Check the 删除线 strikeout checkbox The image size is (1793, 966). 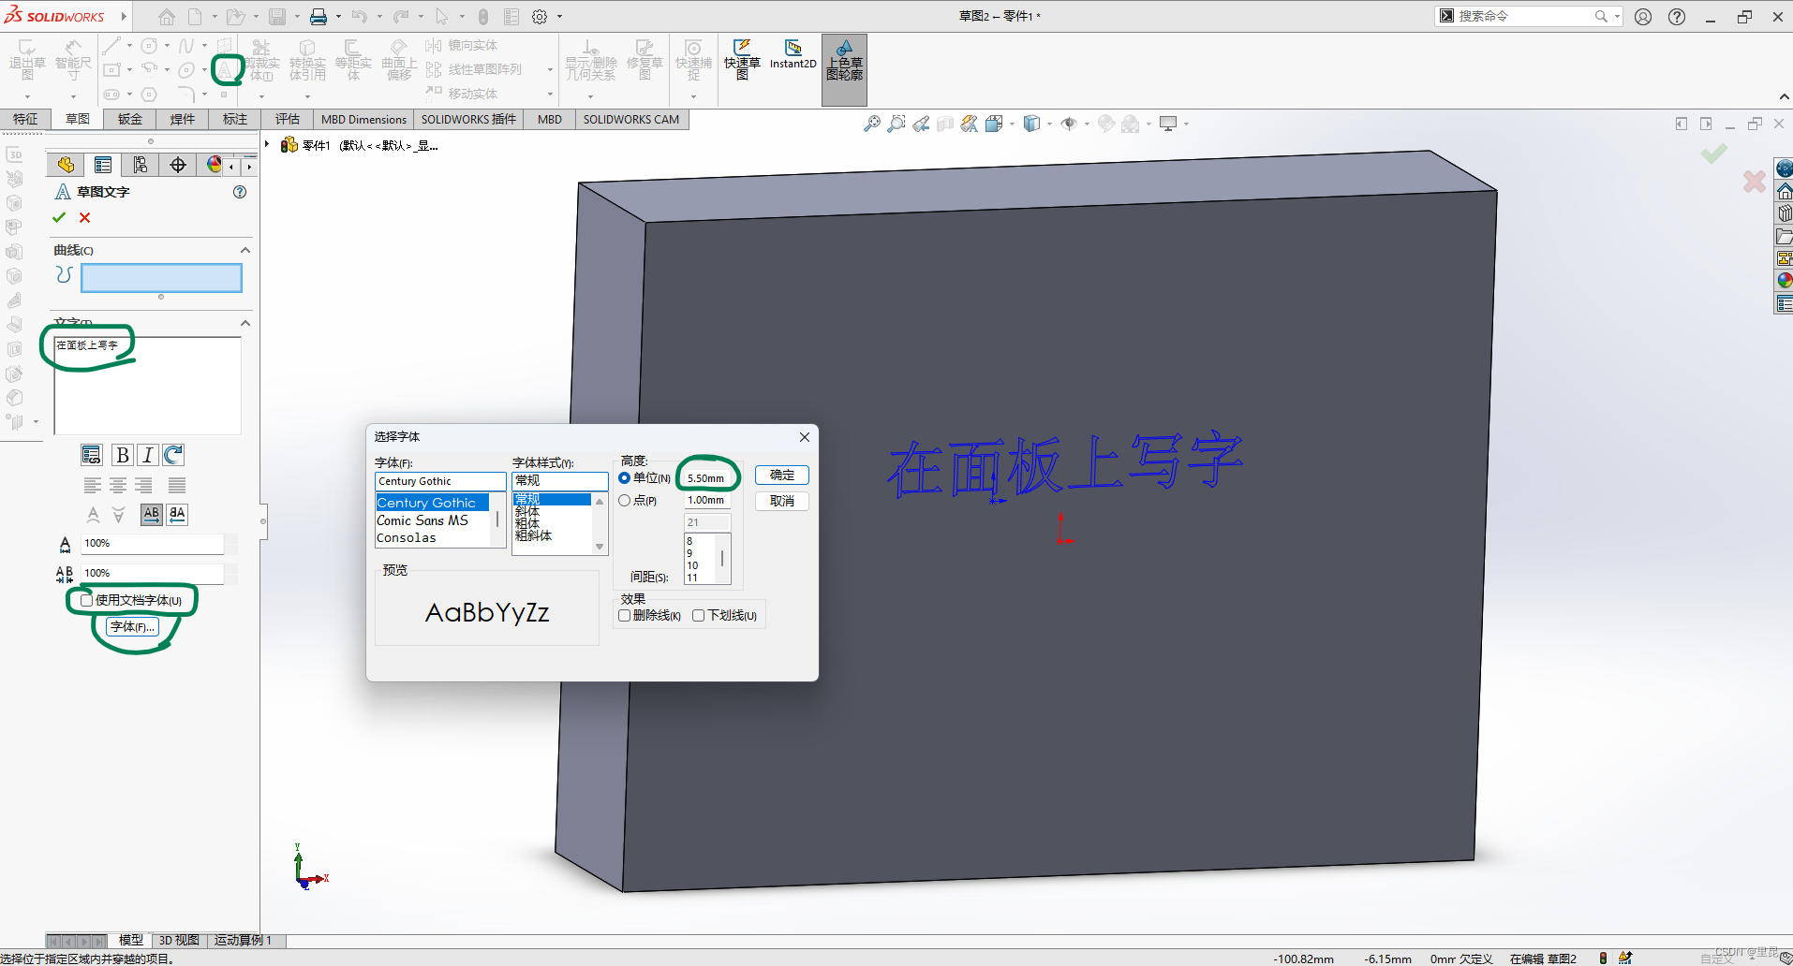(625, 616)
